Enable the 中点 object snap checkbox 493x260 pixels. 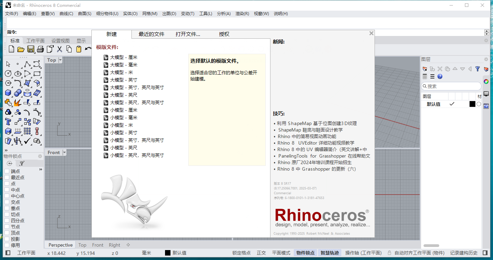pos(7,190)
